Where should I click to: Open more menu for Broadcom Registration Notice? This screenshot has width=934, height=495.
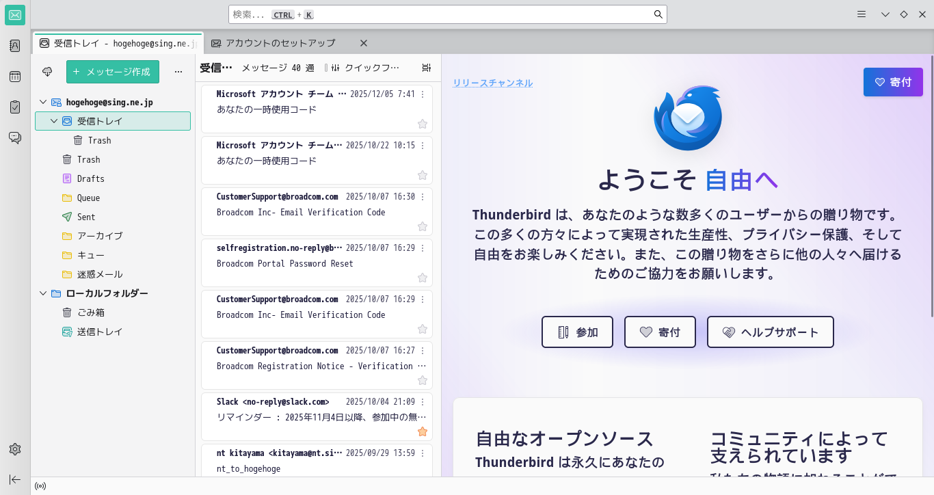point(423,351)
